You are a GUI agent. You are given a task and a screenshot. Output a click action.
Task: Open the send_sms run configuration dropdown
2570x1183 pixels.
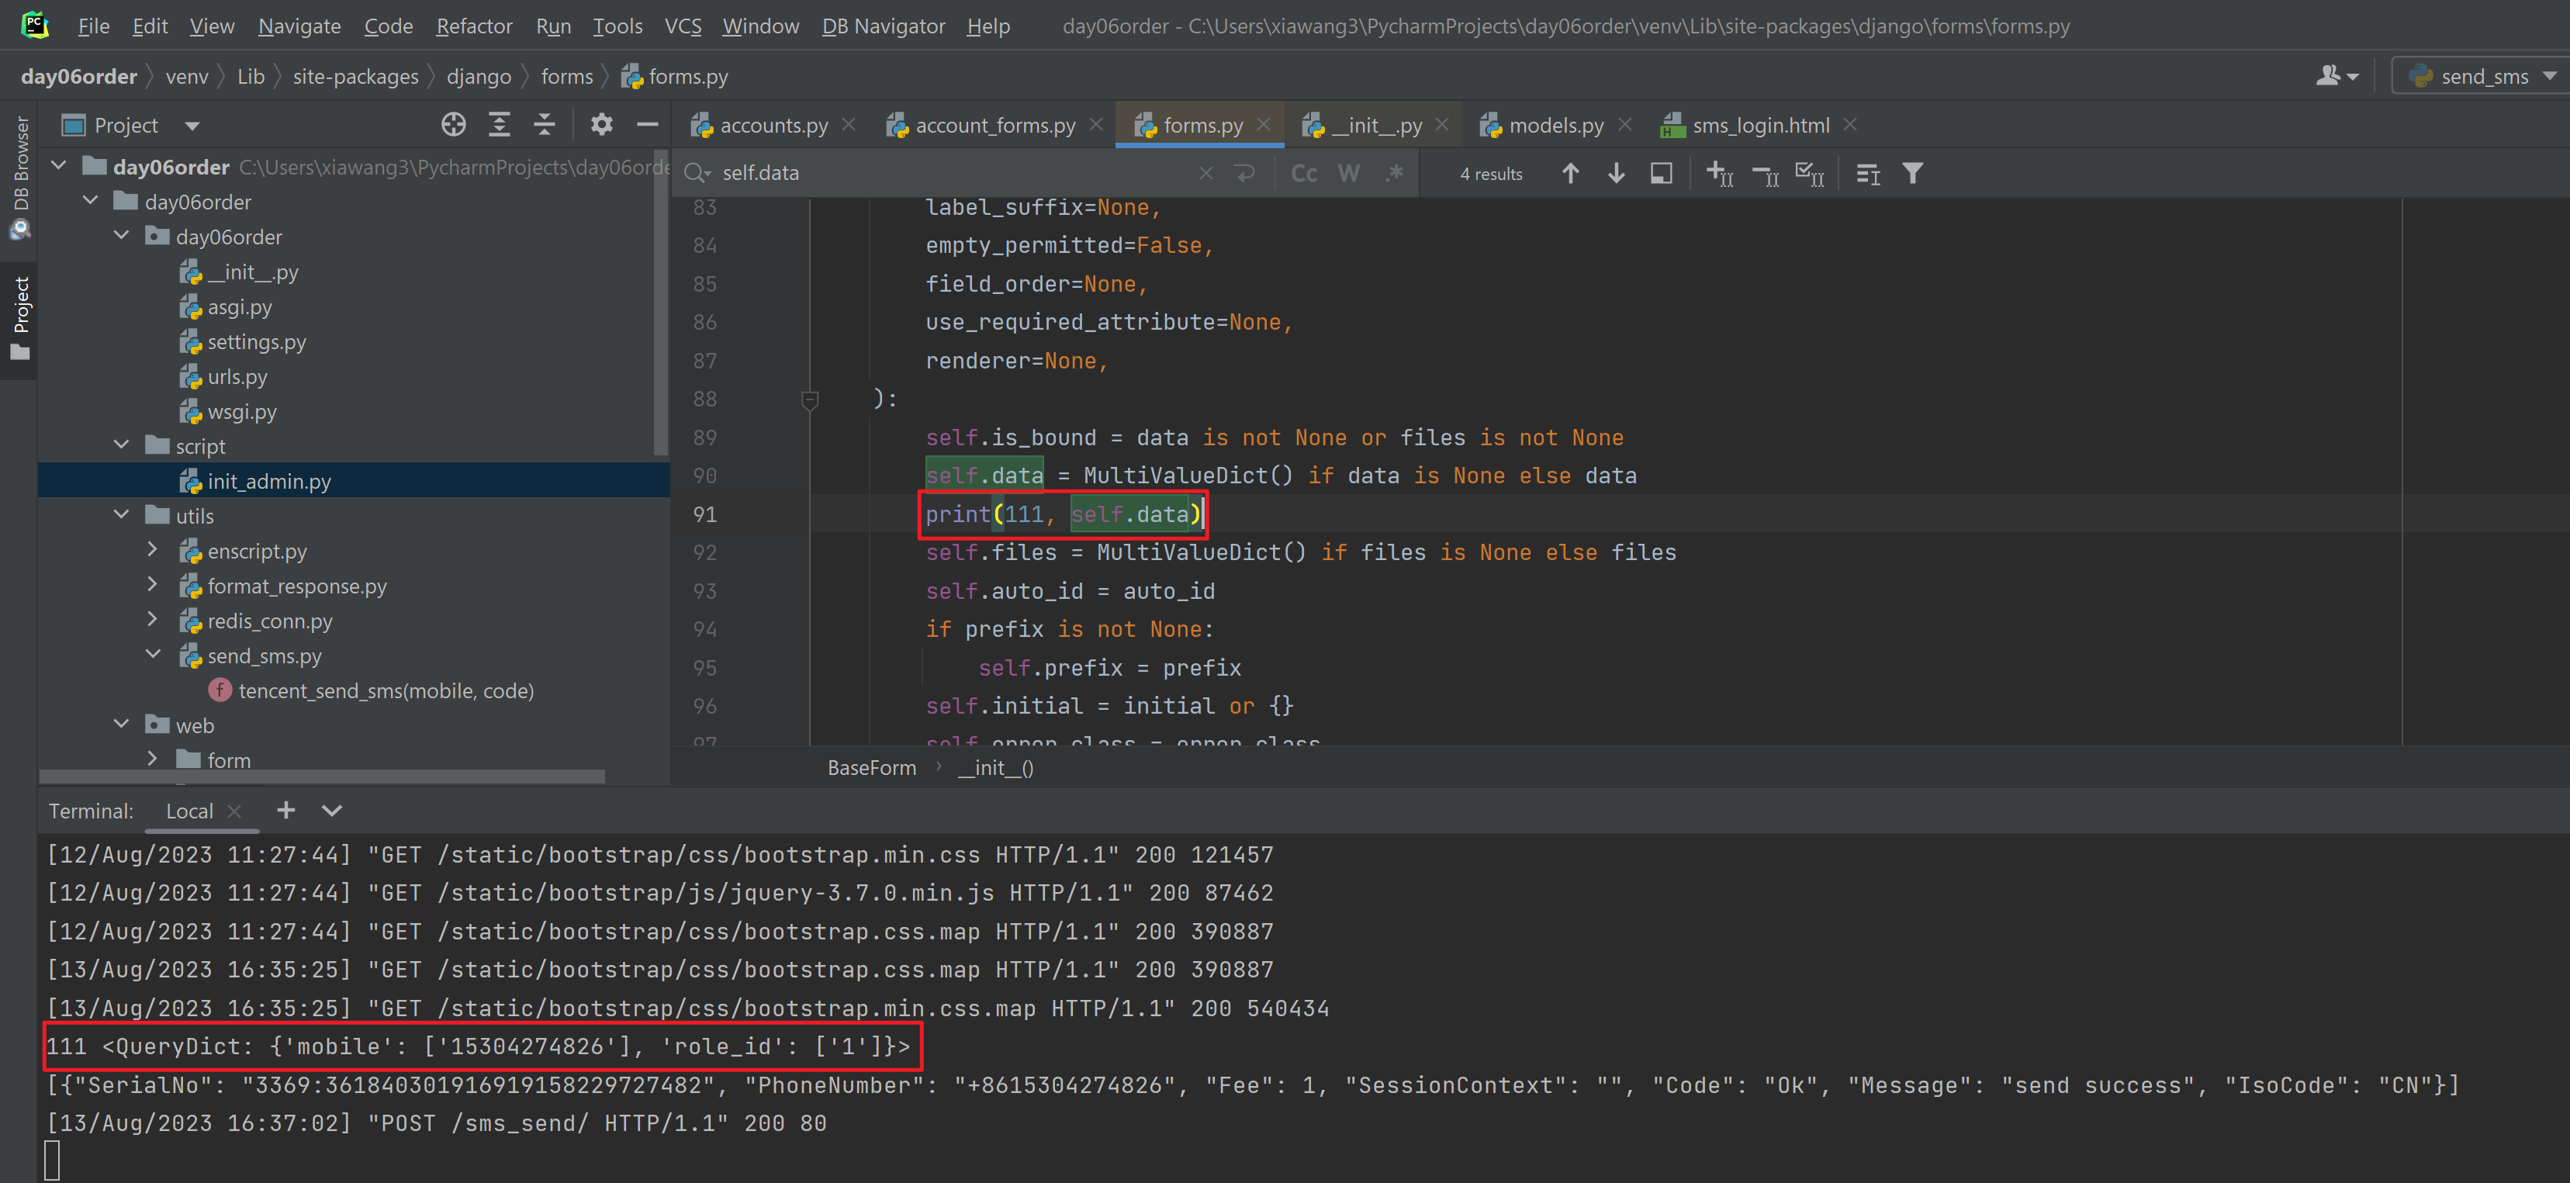point(2482,77)
